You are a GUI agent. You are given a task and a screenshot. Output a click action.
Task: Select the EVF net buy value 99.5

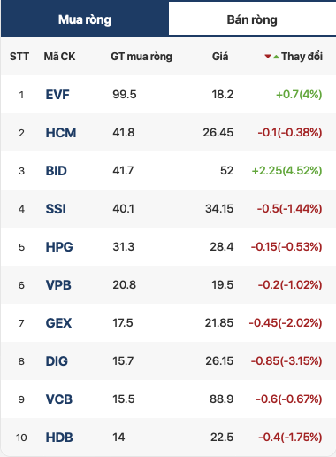point(125,95)
